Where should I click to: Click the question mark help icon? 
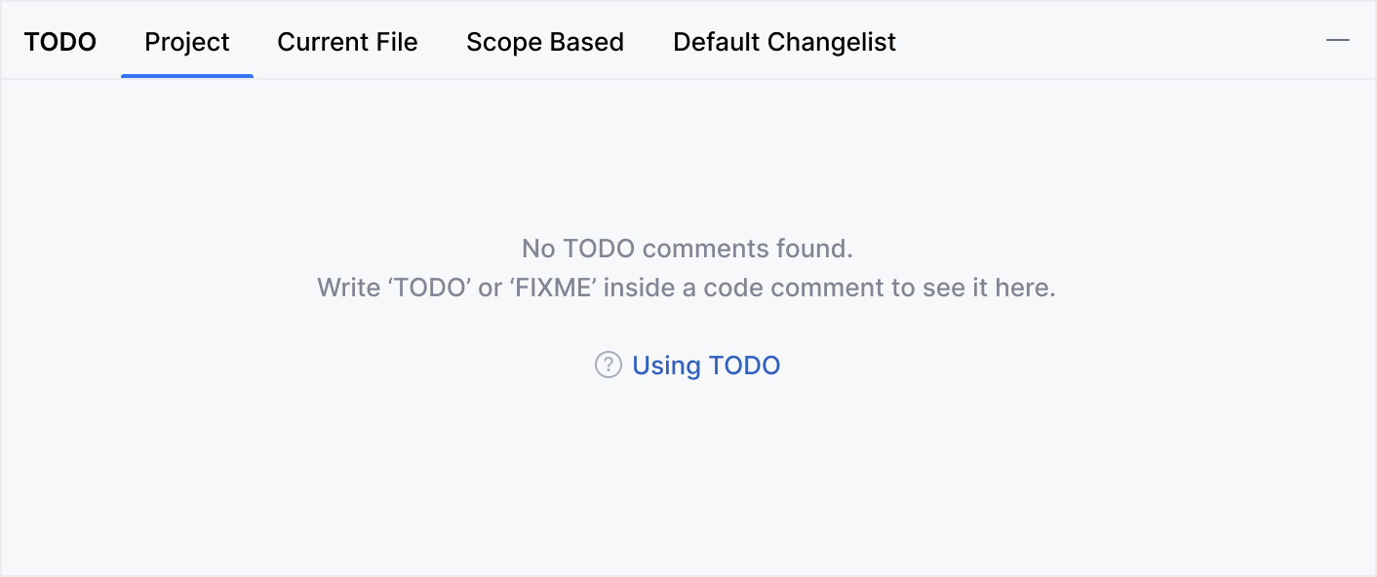(x=608, y=365)
